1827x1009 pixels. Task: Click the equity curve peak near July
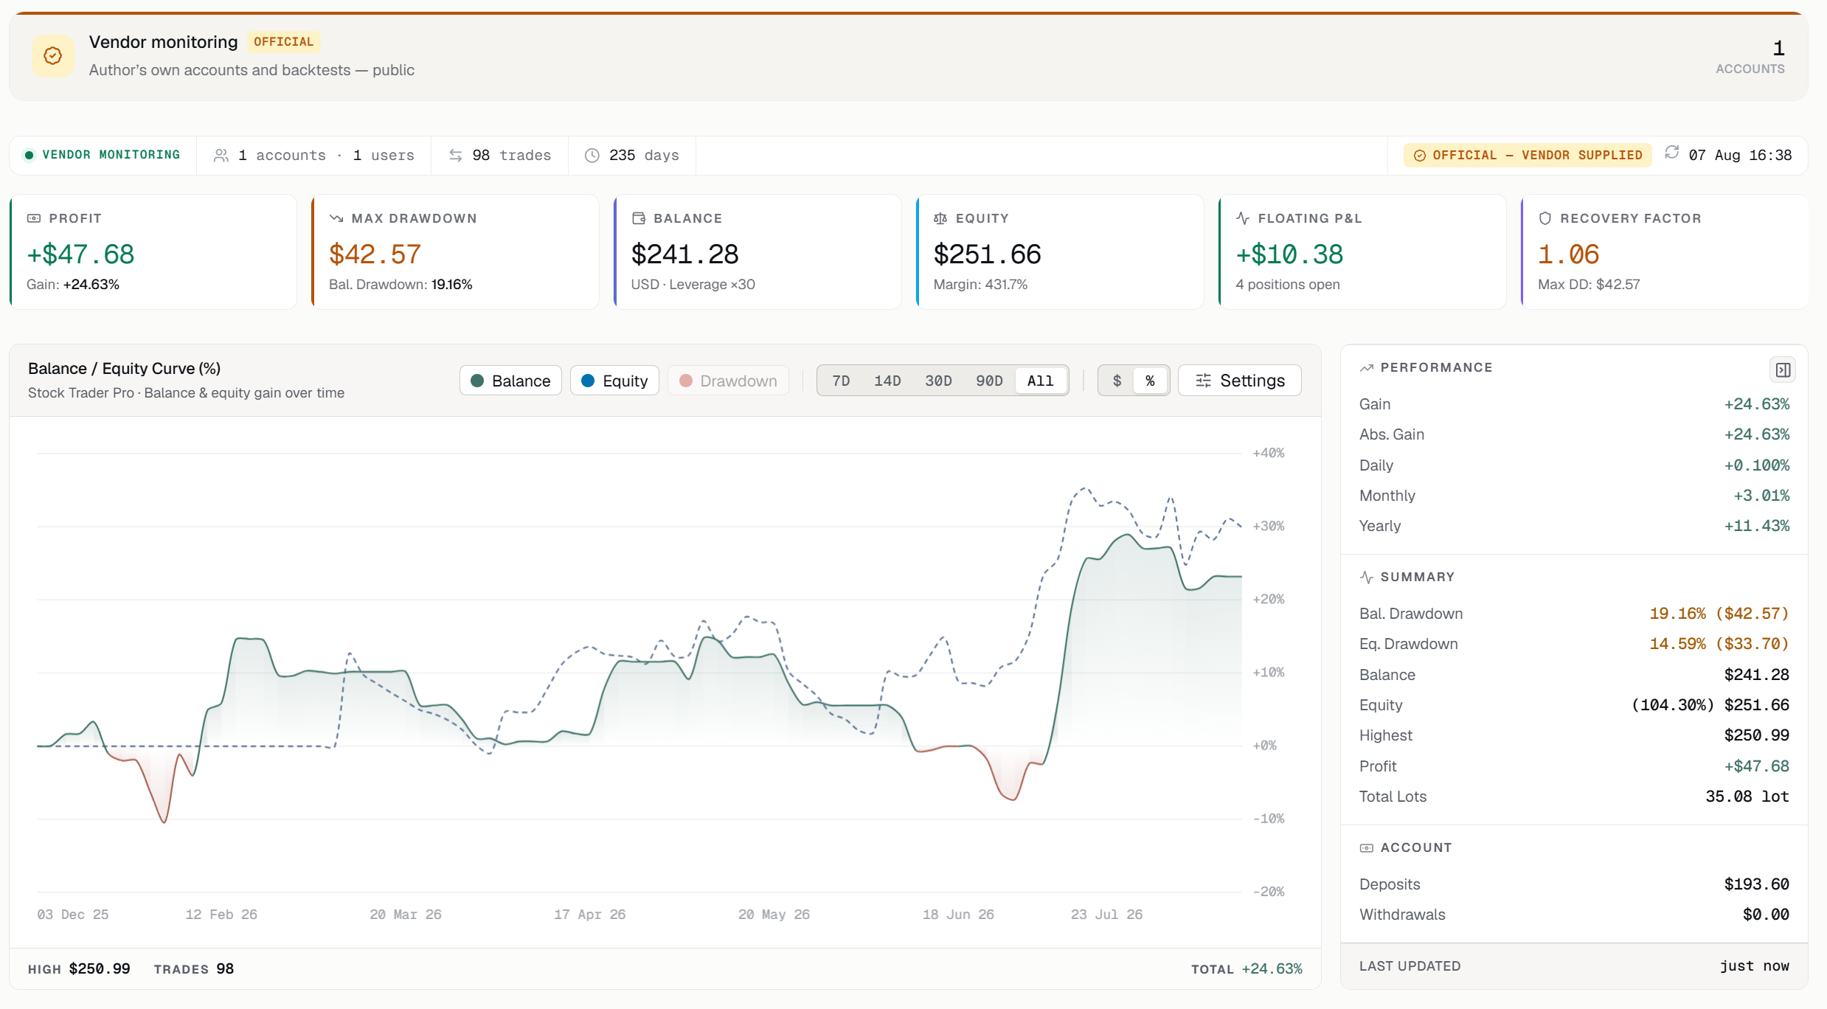click(x=1084, y=488)
